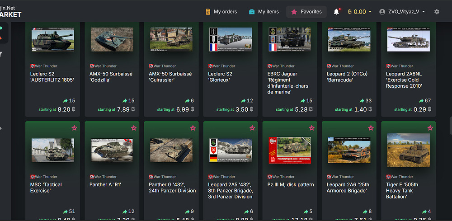Open Leopard 2A6NL 'Exercise Cold Response 2010' title

[404, 80]
